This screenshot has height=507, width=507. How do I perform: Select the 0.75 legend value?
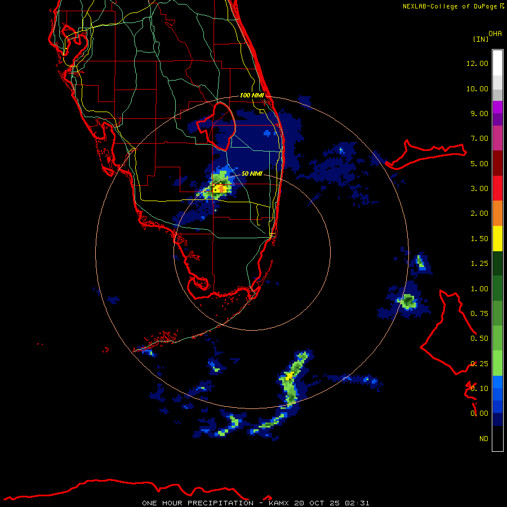pyautogui.click(x=479, y=314)
